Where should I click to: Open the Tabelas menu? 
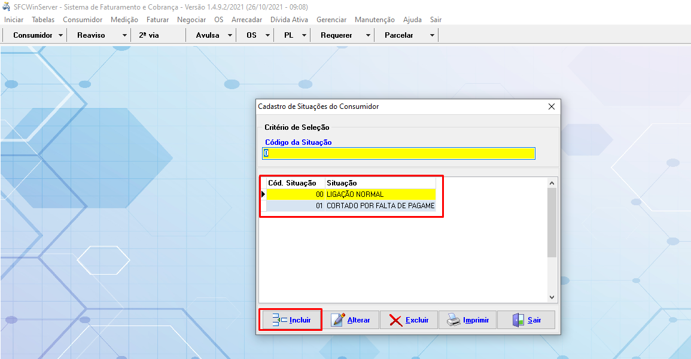click(x=43, y=20)
